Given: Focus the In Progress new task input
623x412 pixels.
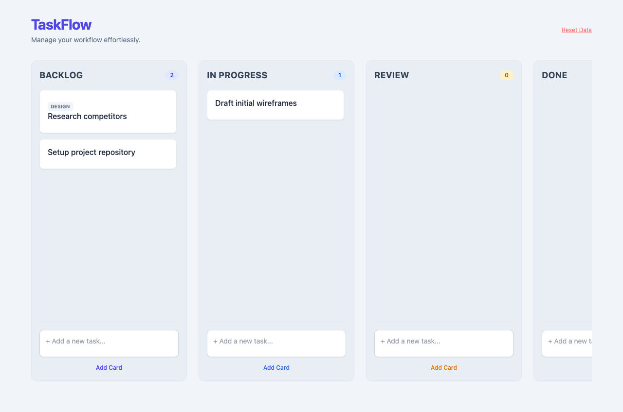Looking at the screenshot, I should (276, 343).
